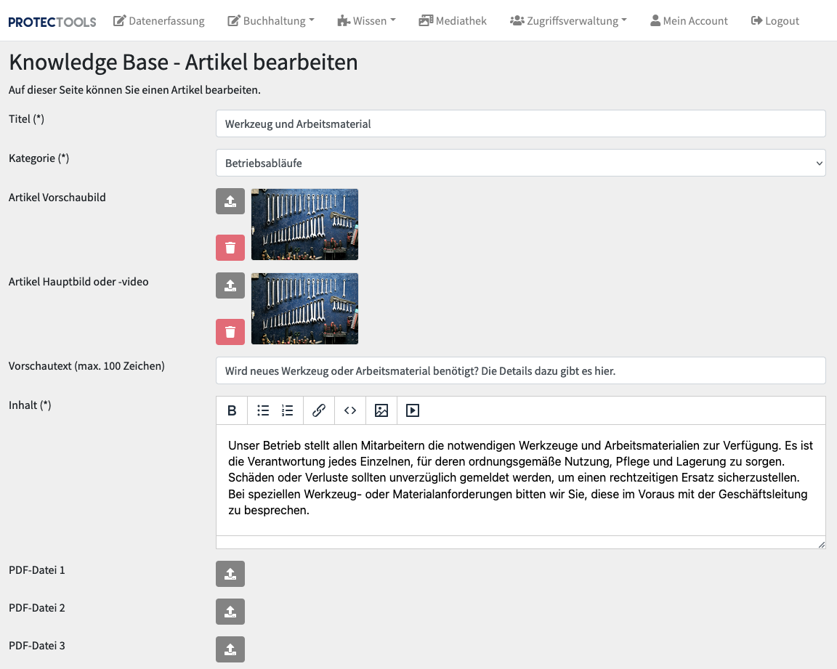
Task: Upload a new Artikel Vorschaubild image
Action: (x=230, y=201)
